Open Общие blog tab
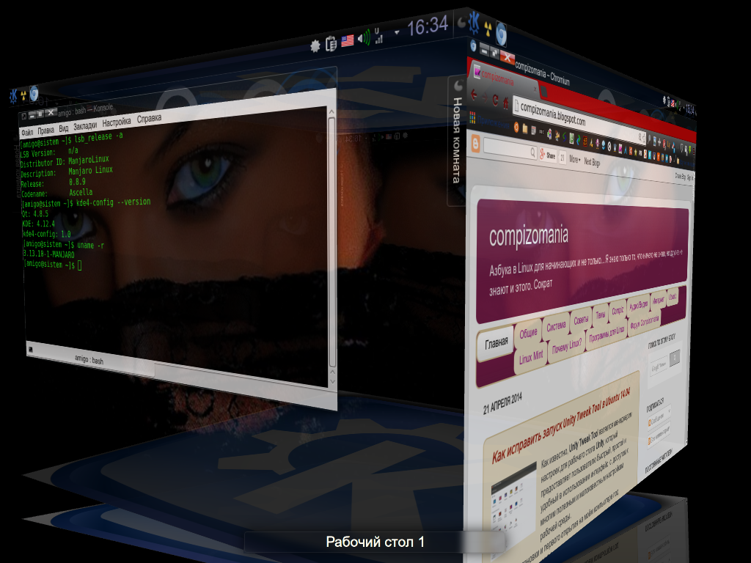 (x=528, y=334)
